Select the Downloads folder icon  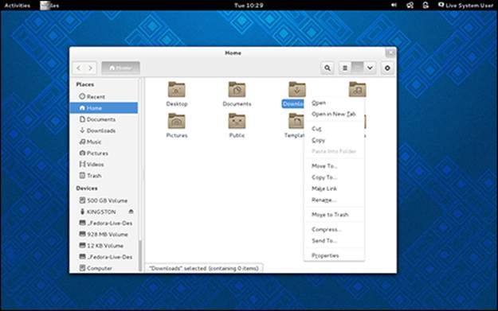pos(297,89)
